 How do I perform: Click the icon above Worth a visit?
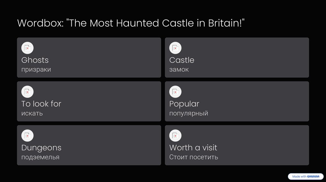coord(175,135)
